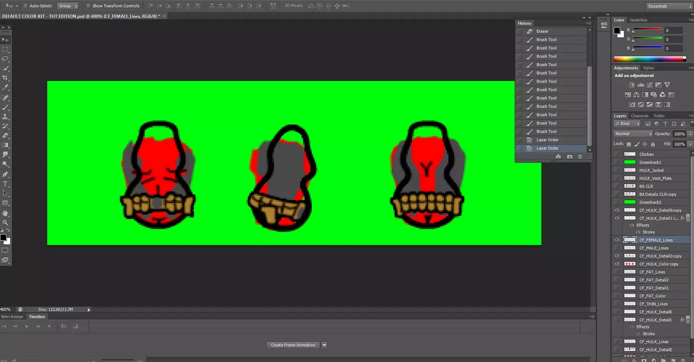Add a Color Balance adjustment
This screenshot has height=362, width=694.
click(636, 95)
